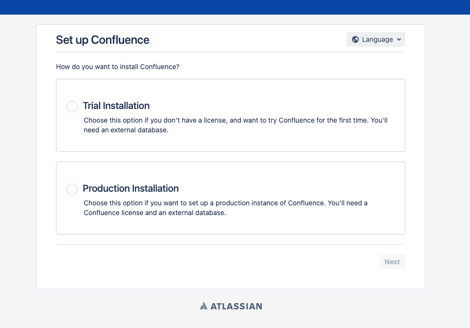
Task: Click the "Confluence license and an external database" line
Action: coord(155,213)
